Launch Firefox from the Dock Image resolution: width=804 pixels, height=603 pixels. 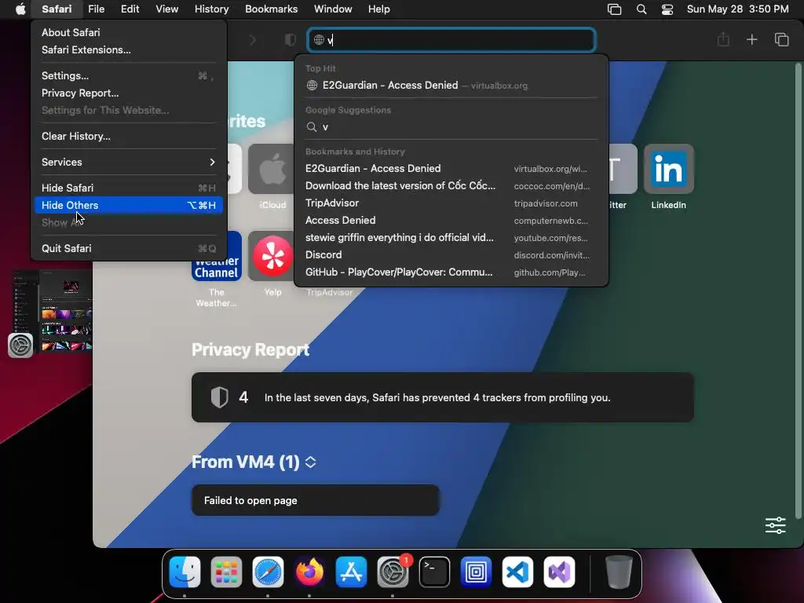coord(309,572)
